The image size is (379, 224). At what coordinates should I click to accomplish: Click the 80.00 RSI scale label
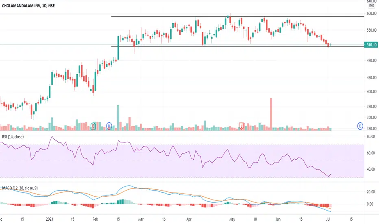(x=371, y=136)
